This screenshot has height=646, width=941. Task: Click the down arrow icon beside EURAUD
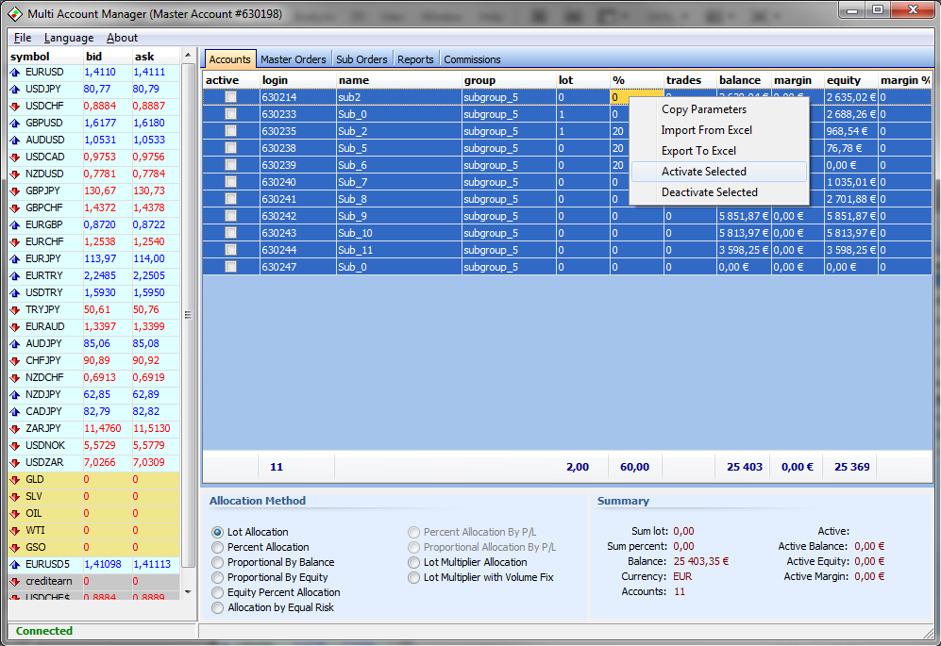coord(15,327)
